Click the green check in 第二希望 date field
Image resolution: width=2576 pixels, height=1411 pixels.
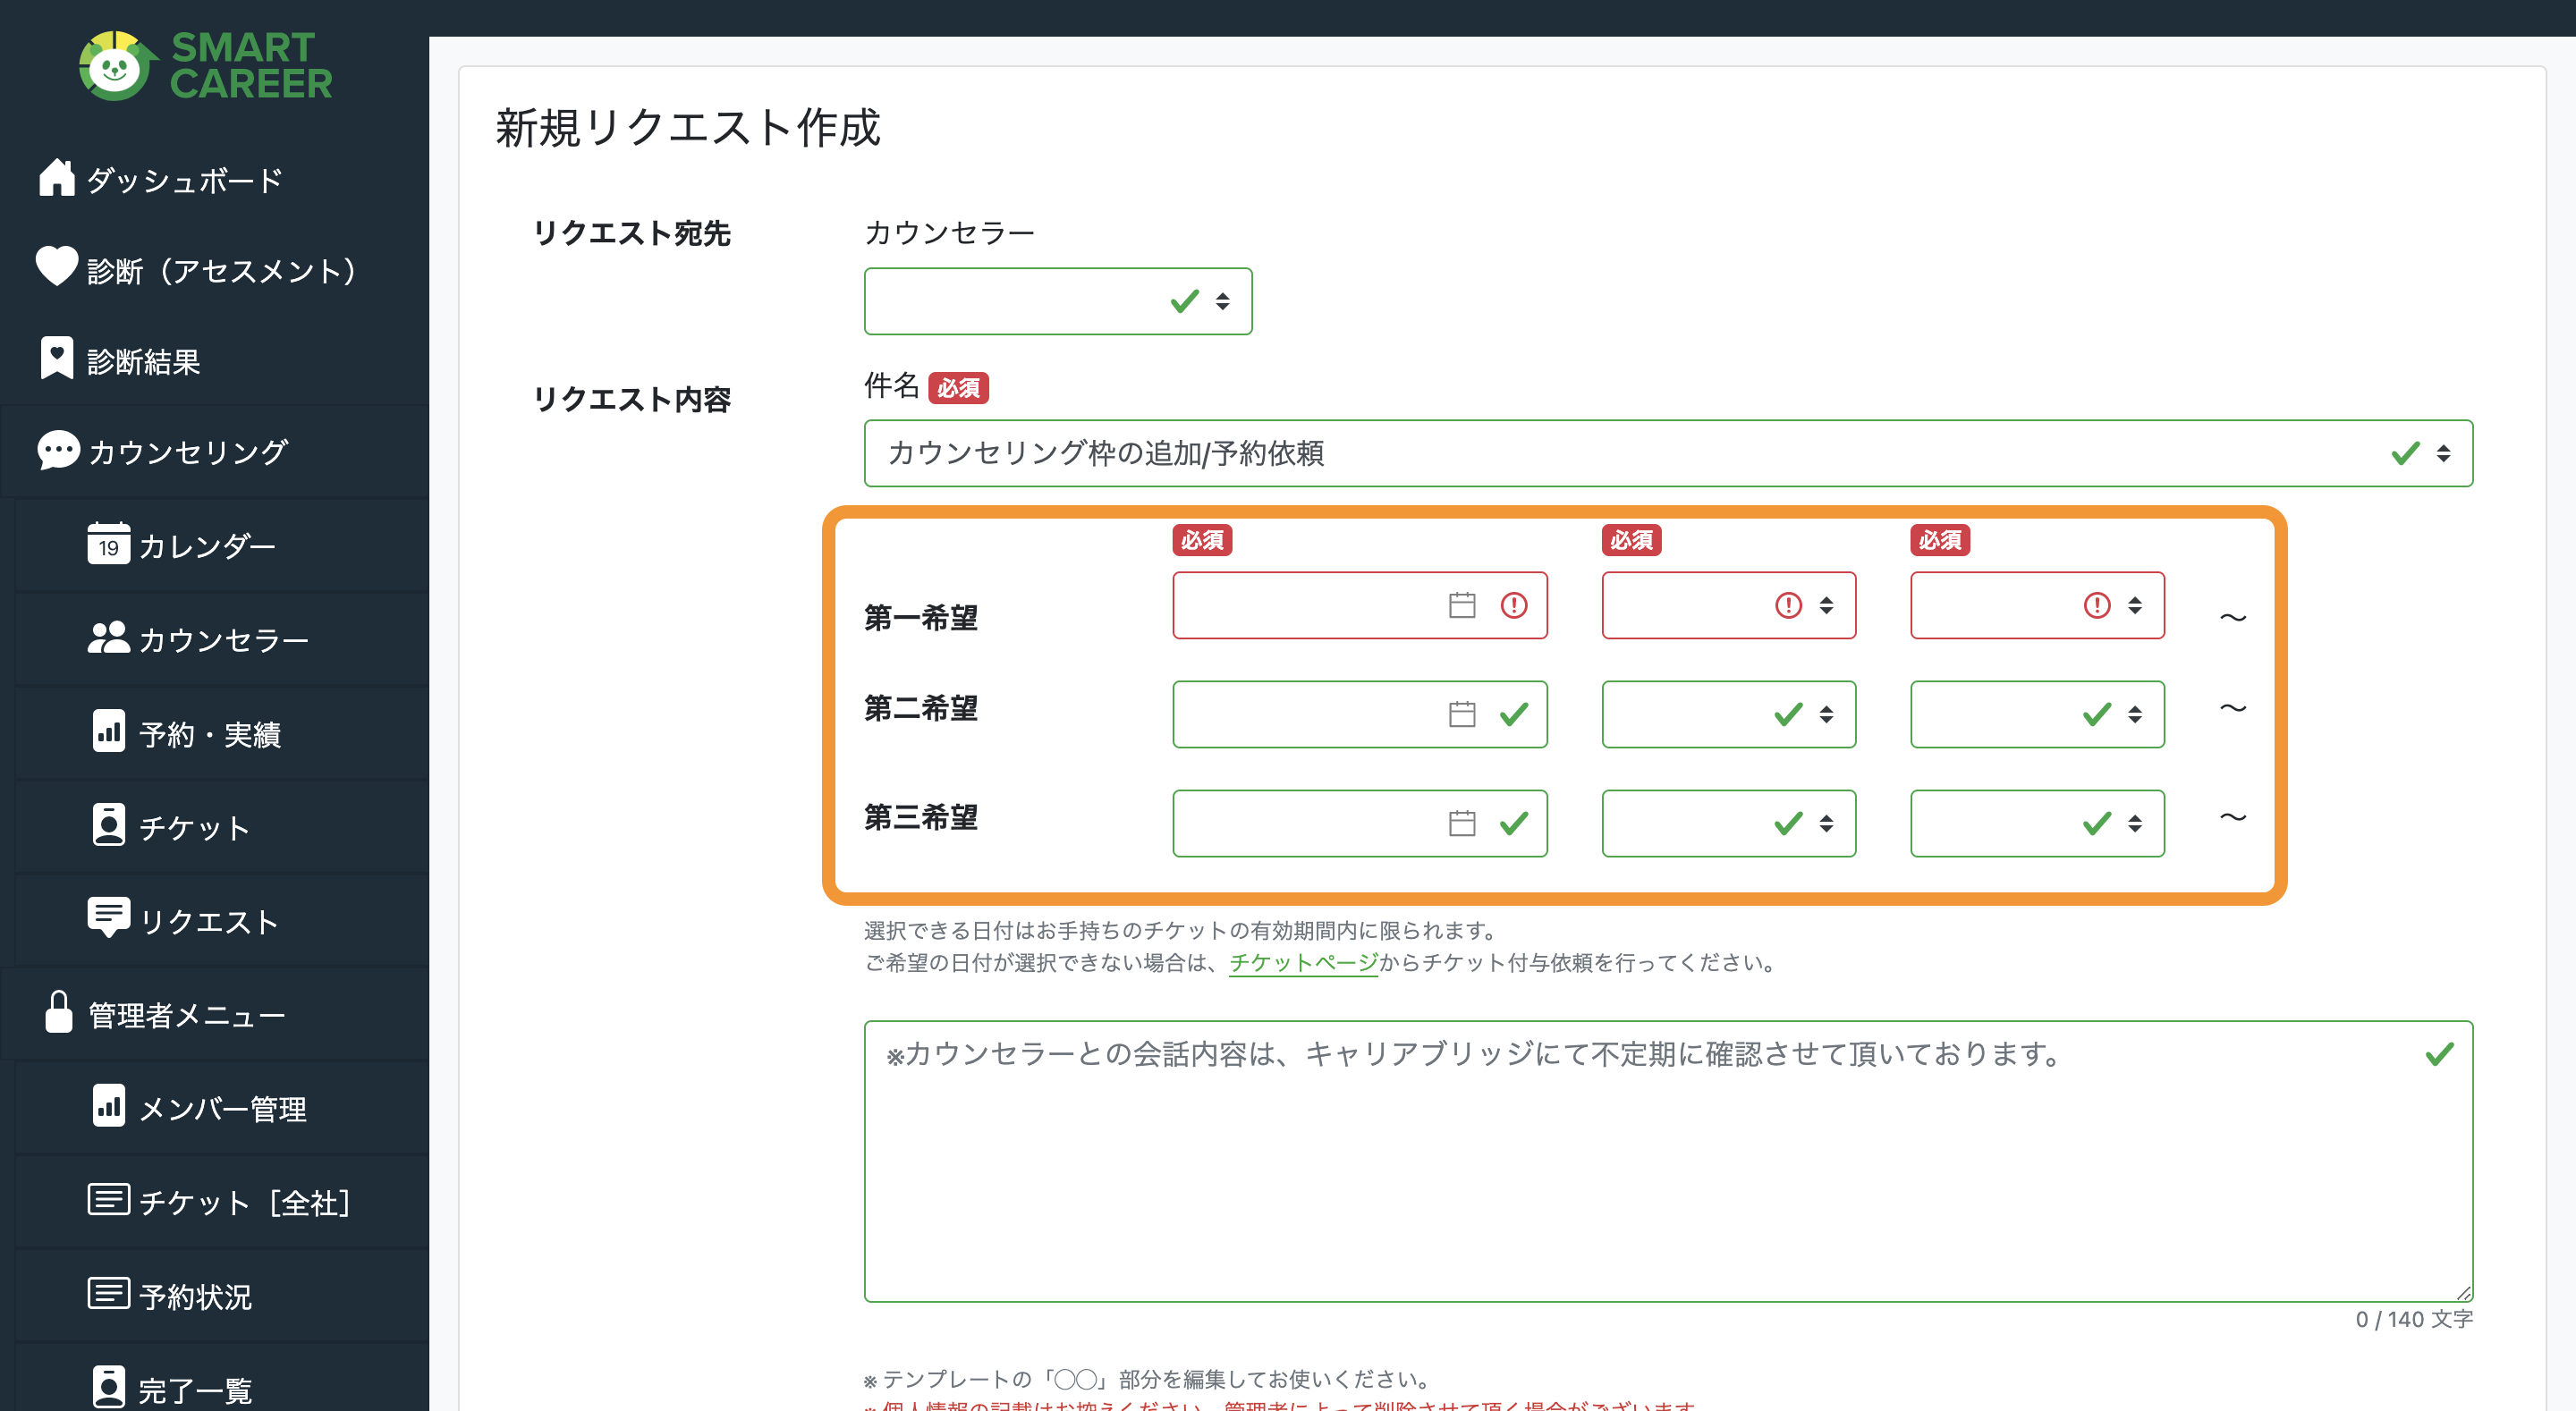tap(1514, 714)
